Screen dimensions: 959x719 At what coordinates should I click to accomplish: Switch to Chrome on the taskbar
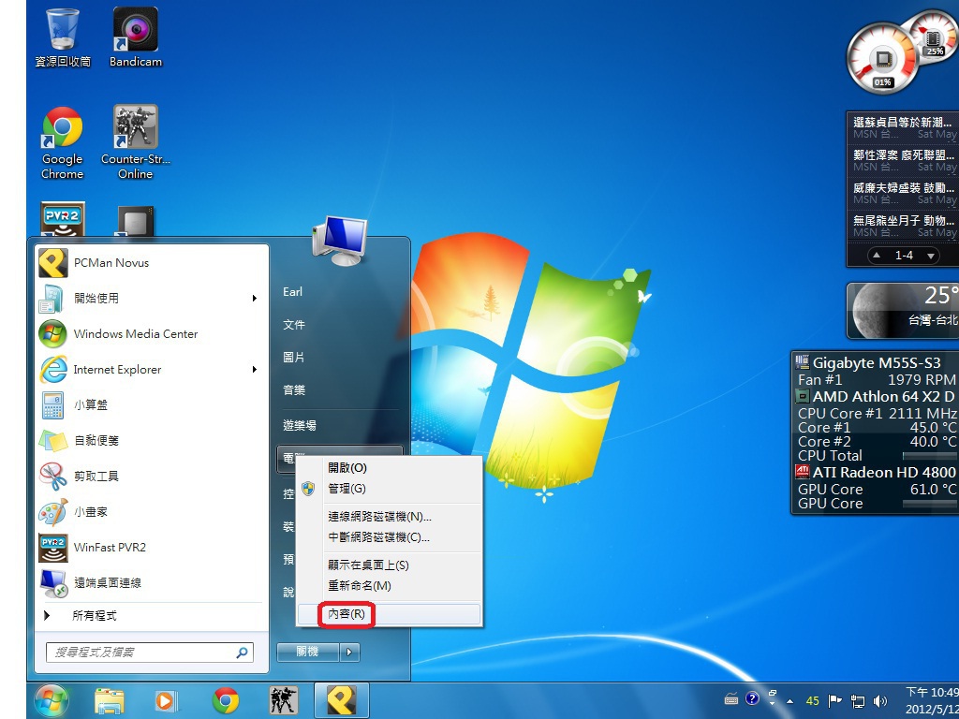226,700
